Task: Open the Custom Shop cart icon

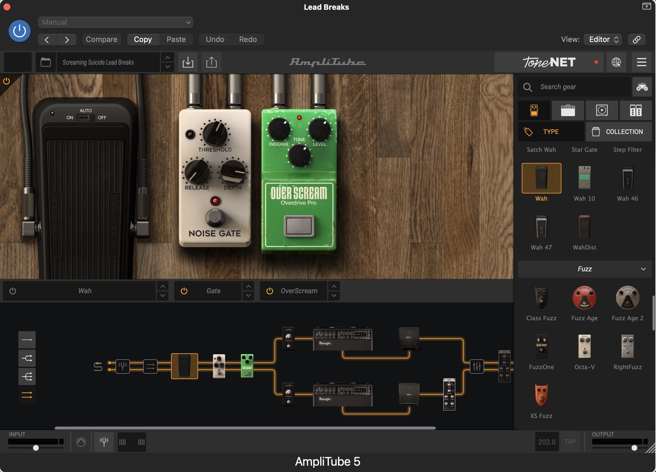Action: (x=642, y=87)
